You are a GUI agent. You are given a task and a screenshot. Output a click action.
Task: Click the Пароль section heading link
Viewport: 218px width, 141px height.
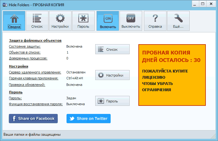pyautogui.click(x=16, y=92)
